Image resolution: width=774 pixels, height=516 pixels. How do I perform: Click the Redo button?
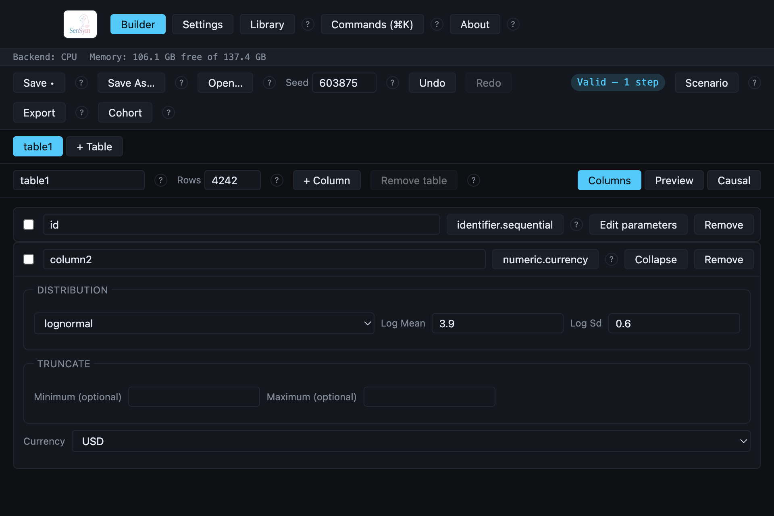pos(489,83)
